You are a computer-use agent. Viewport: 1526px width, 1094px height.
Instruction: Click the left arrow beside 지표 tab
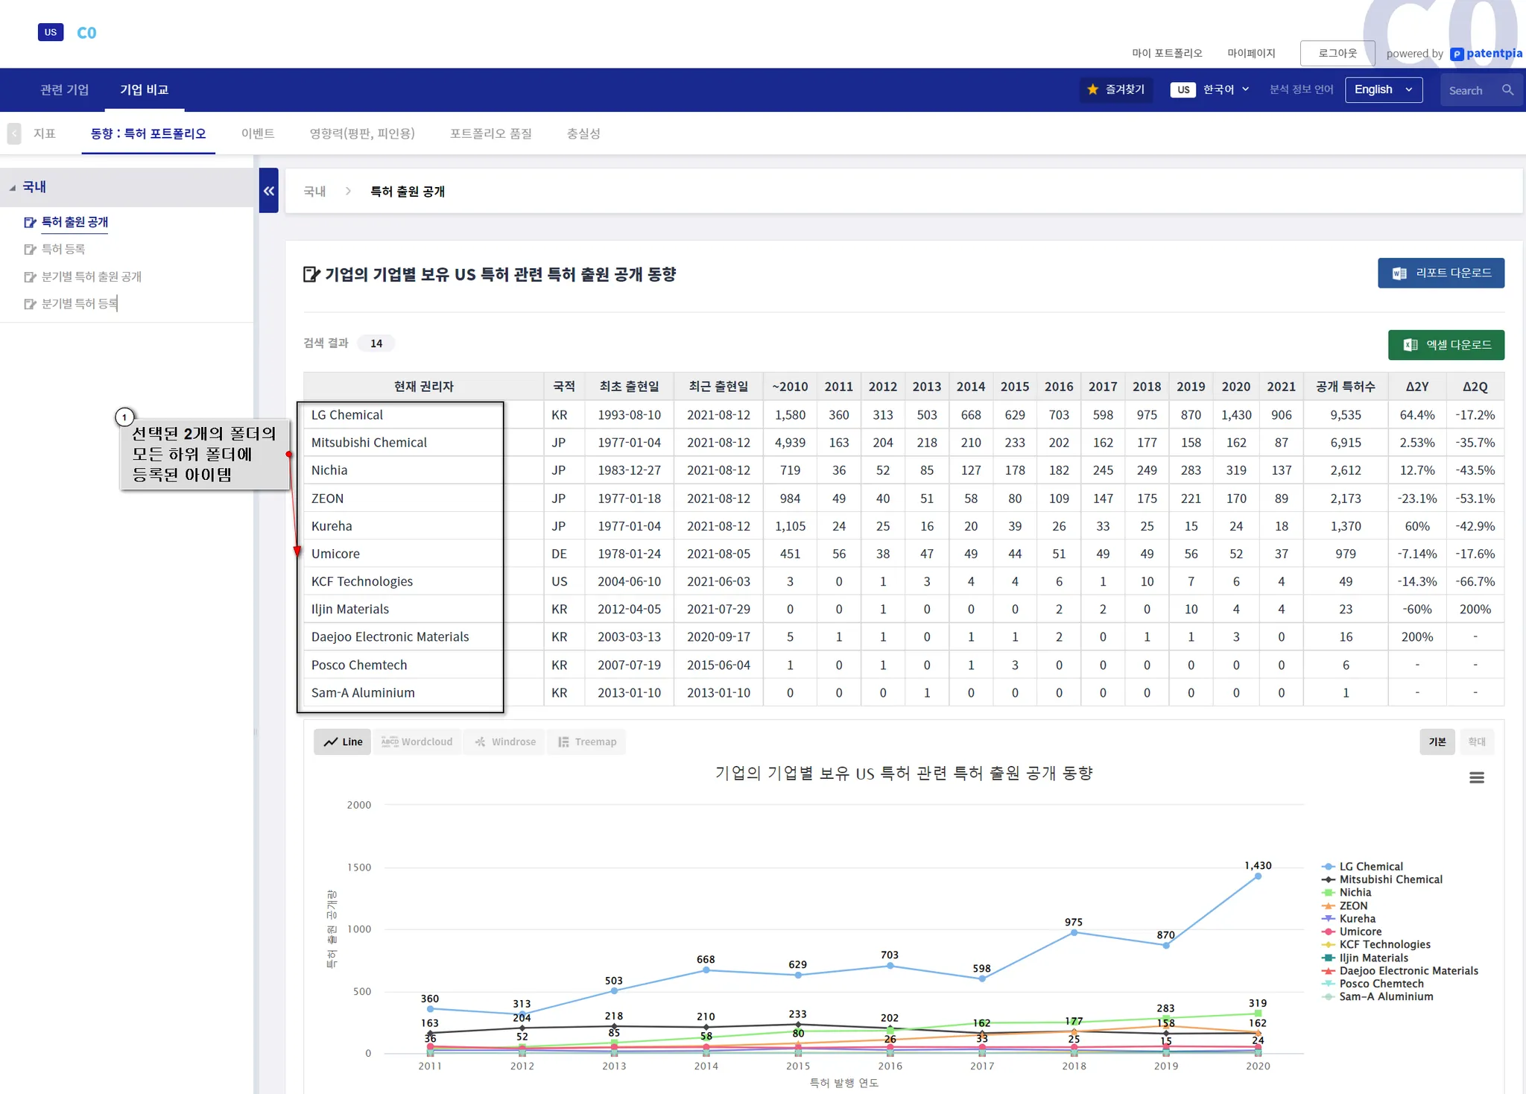pyautogui.click(x=14, y=133)
